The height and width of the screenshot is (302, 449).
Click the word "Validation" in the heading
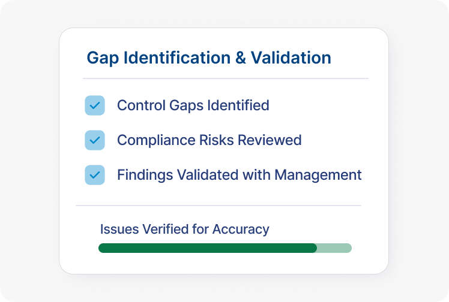click(291, 58)
